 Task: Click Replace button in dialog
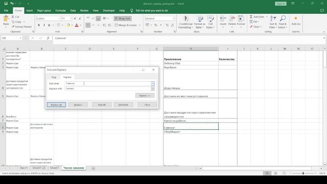[78, 105]
